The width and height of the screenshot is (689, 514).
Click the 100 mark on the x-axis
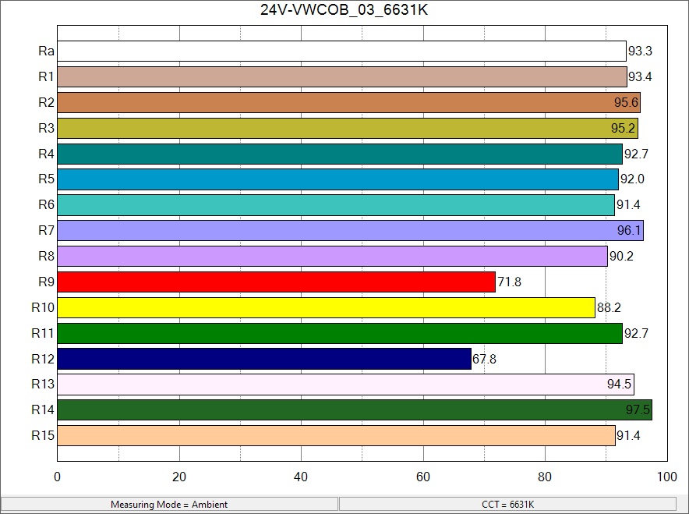click(x=666, y=477)
